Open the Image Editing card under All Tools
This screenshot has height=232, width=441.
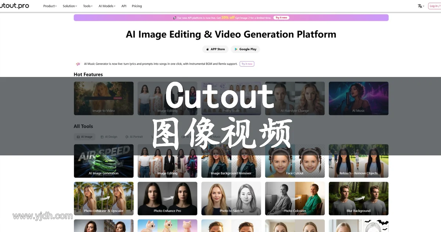(x=167, y=161)
